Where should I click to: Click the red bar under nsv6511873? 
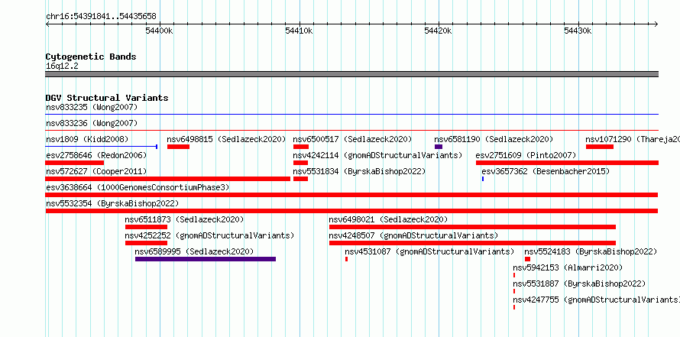[146, 227]
